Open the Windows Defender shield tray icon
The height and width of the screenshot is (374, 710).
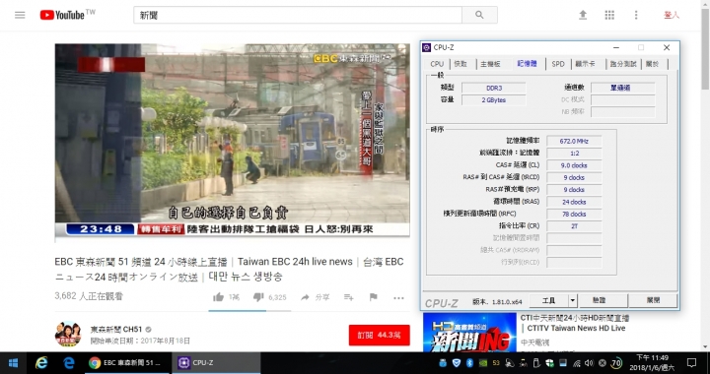point(549,363)
